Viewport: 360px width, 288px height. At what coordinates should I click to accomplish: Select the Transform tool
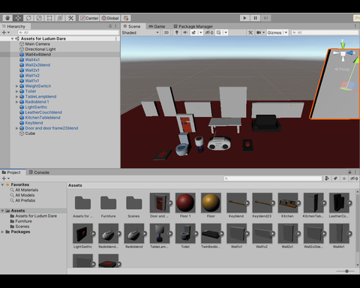(60, 18)
